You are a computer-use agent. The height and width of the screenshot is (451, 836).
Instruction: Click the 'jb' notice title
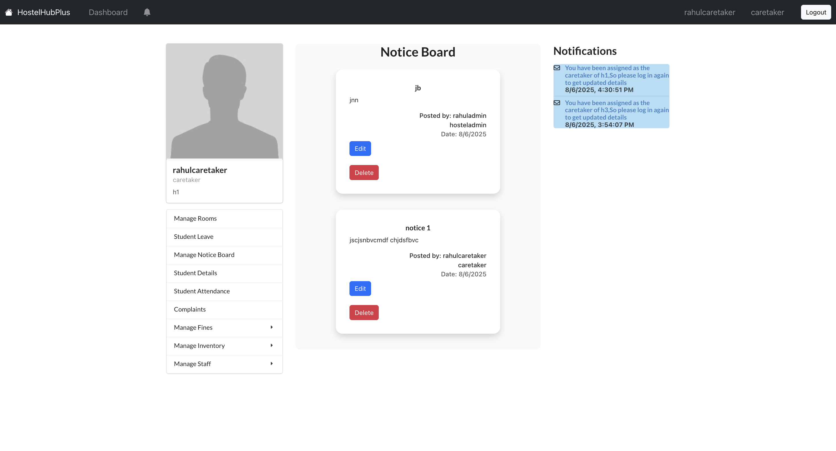click(x=418, y=88)
